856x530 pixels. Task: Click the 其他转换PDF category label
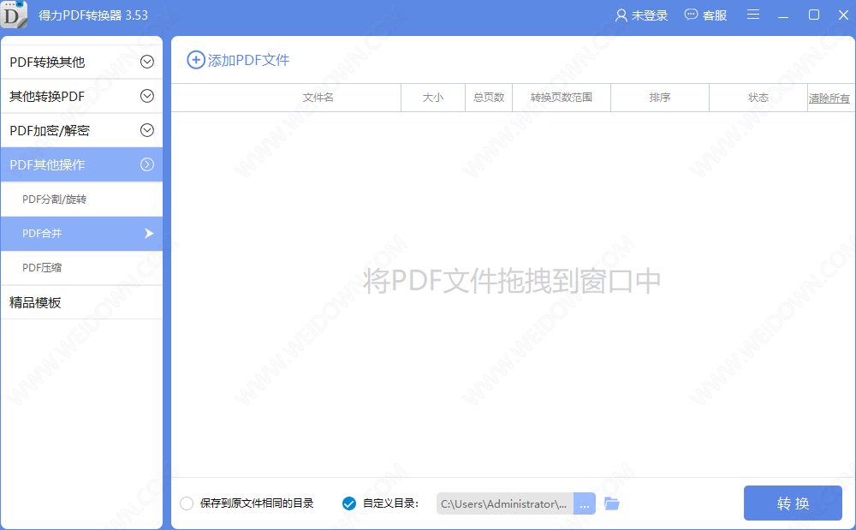click(47, 97)
